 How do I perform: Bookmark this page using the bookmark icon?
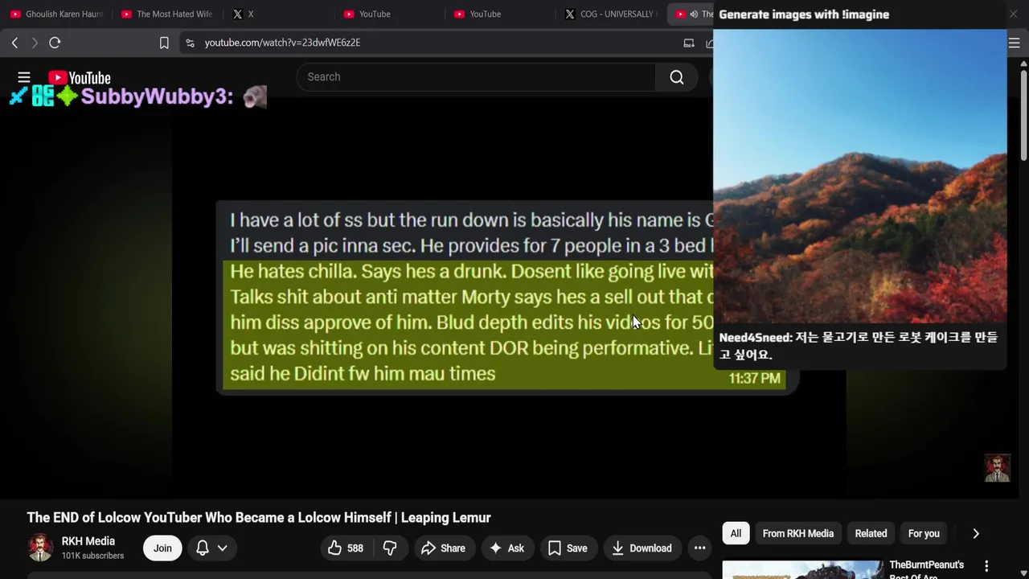164,43
